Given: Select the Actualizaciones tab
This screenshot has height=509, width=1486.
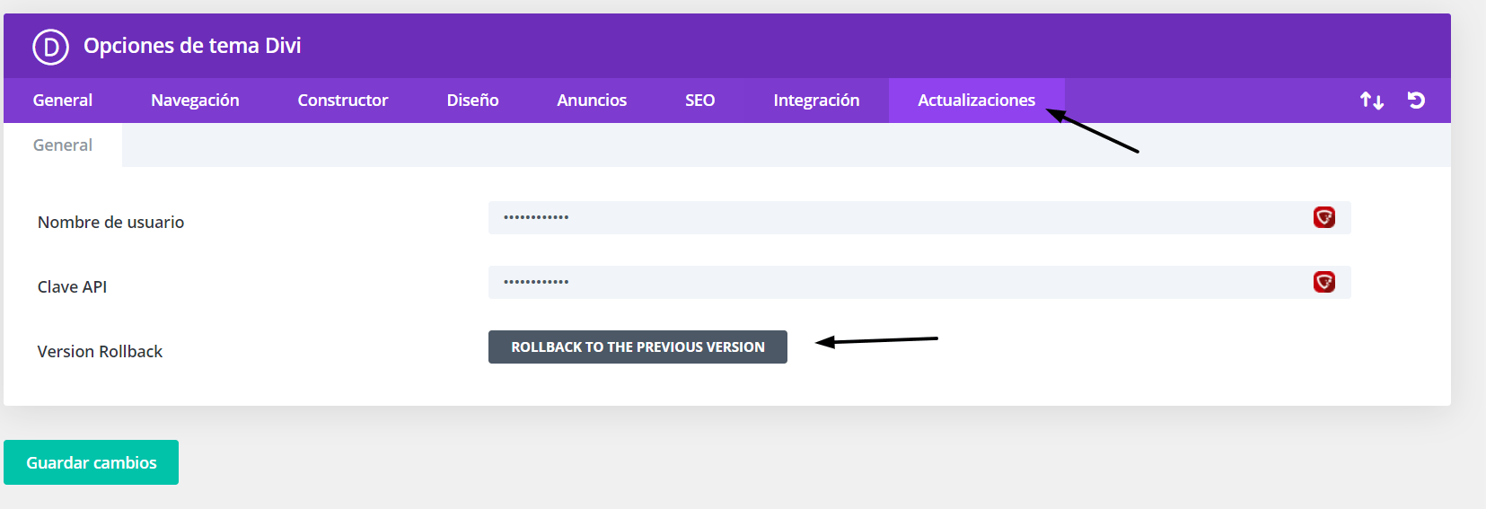Looking at the screenshot, I should click(x=976, y=101).
